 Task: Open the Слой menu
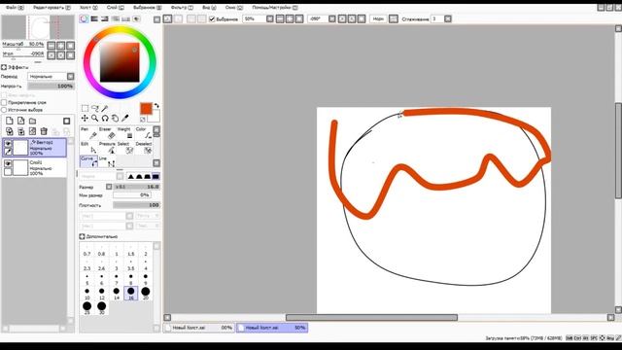115,8
